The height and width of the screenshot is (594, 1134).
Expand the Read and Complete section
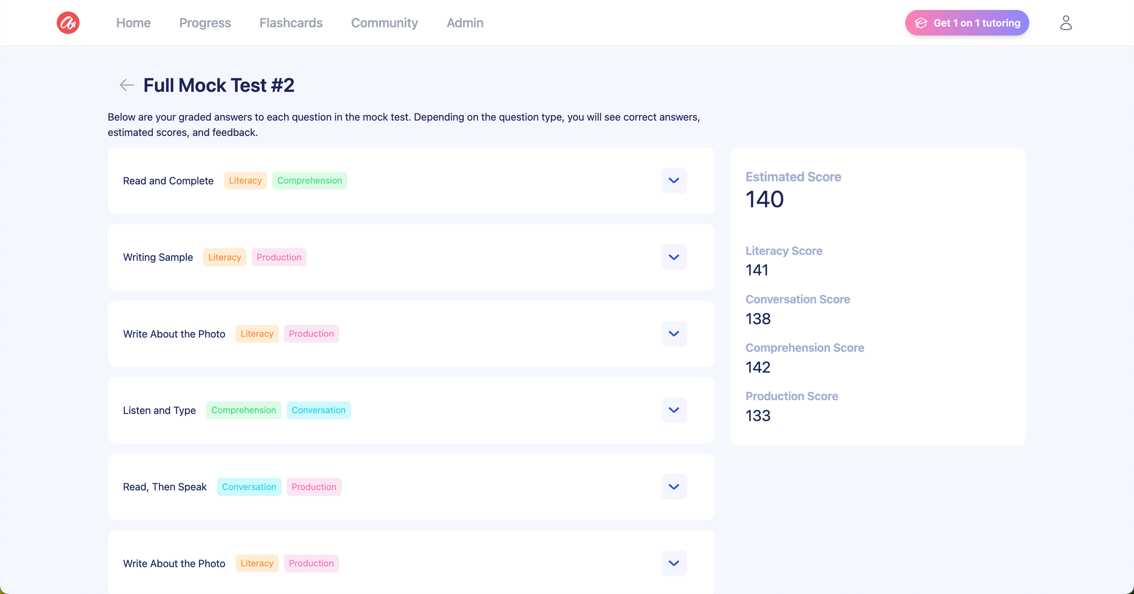point(674,181)
